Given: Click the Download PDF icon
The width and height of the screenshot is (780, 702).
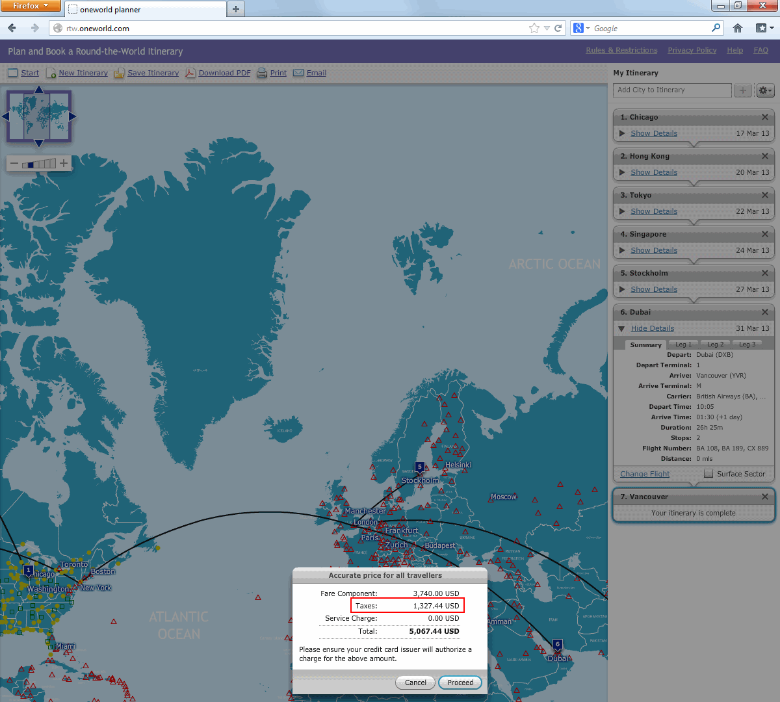Looking at the screenshot, I should 190,73.
